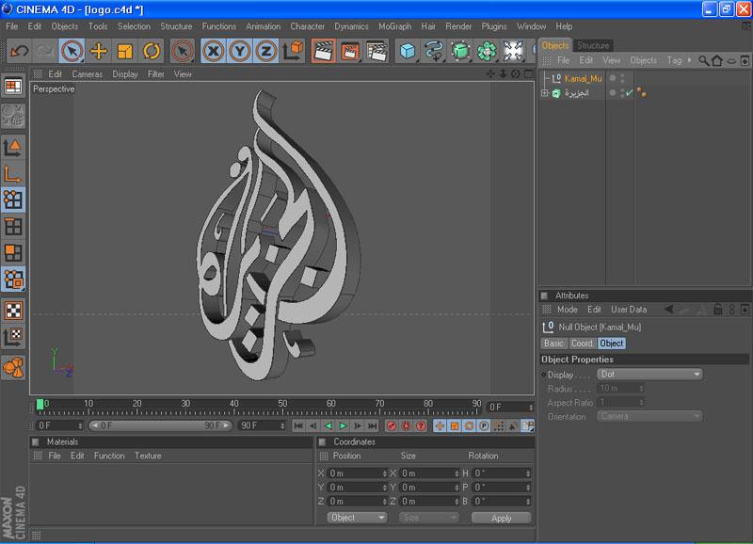Click the current frame 0 F field right of timeline
Image resolution: width=753 pixels, height=544 pixels.
tap(510, 408)
